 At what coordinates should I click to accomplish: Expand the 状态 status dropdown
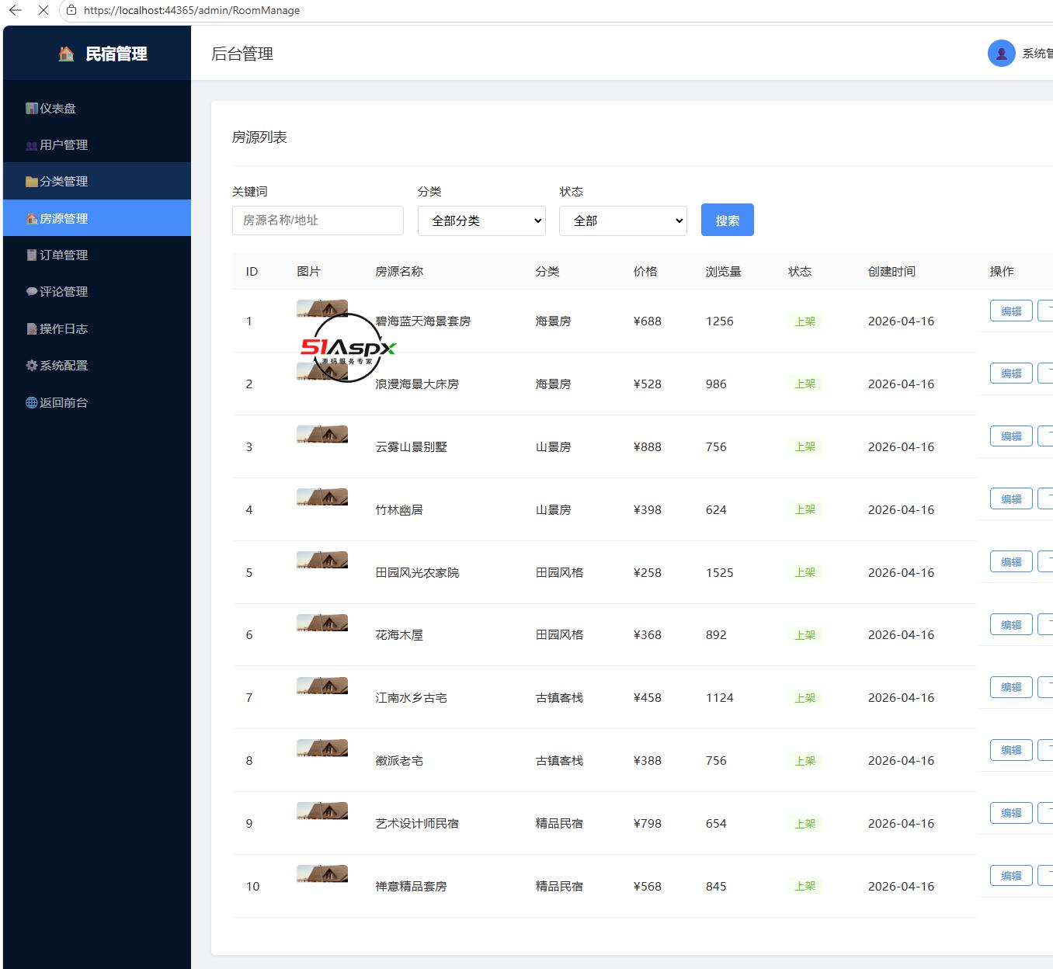(x=623, y=221)
